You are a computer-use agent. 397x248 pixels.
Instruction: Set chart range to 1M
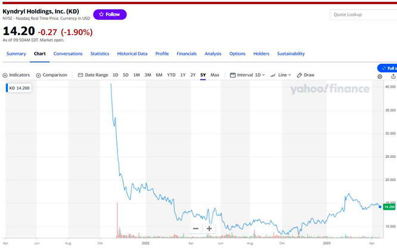(137, 75)
